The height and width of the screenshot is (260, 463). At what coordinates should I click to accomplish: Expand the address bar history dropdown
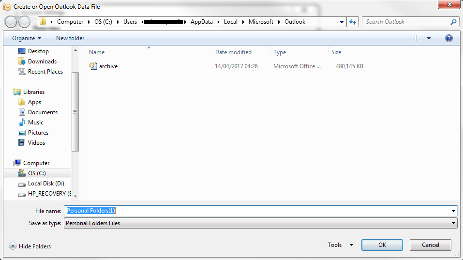click(342, 22)
